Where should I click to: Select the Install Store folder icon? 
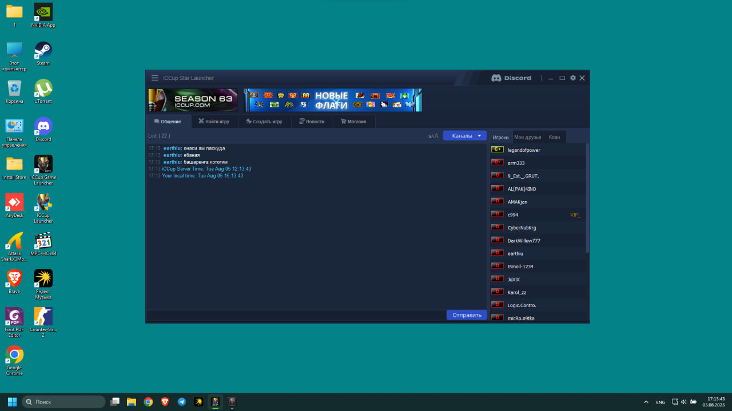point(14,167)
